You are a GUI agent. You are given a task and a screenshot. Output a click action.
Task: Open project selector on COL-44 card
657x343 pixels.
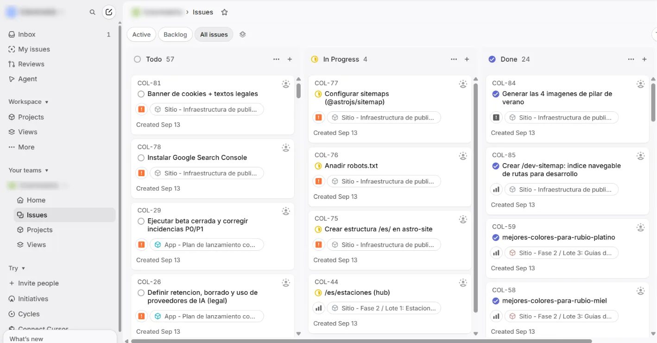tap(384, 308)
